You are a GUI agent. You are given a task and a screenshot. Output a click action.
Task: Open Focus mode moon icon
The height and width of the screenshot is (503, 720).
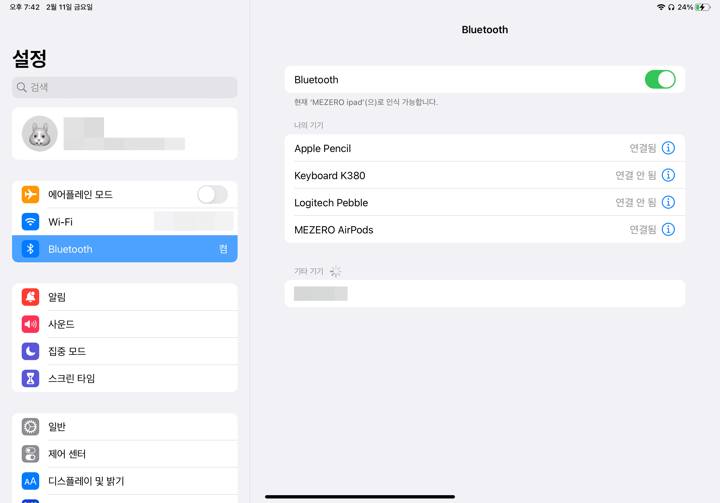(30, 351)
